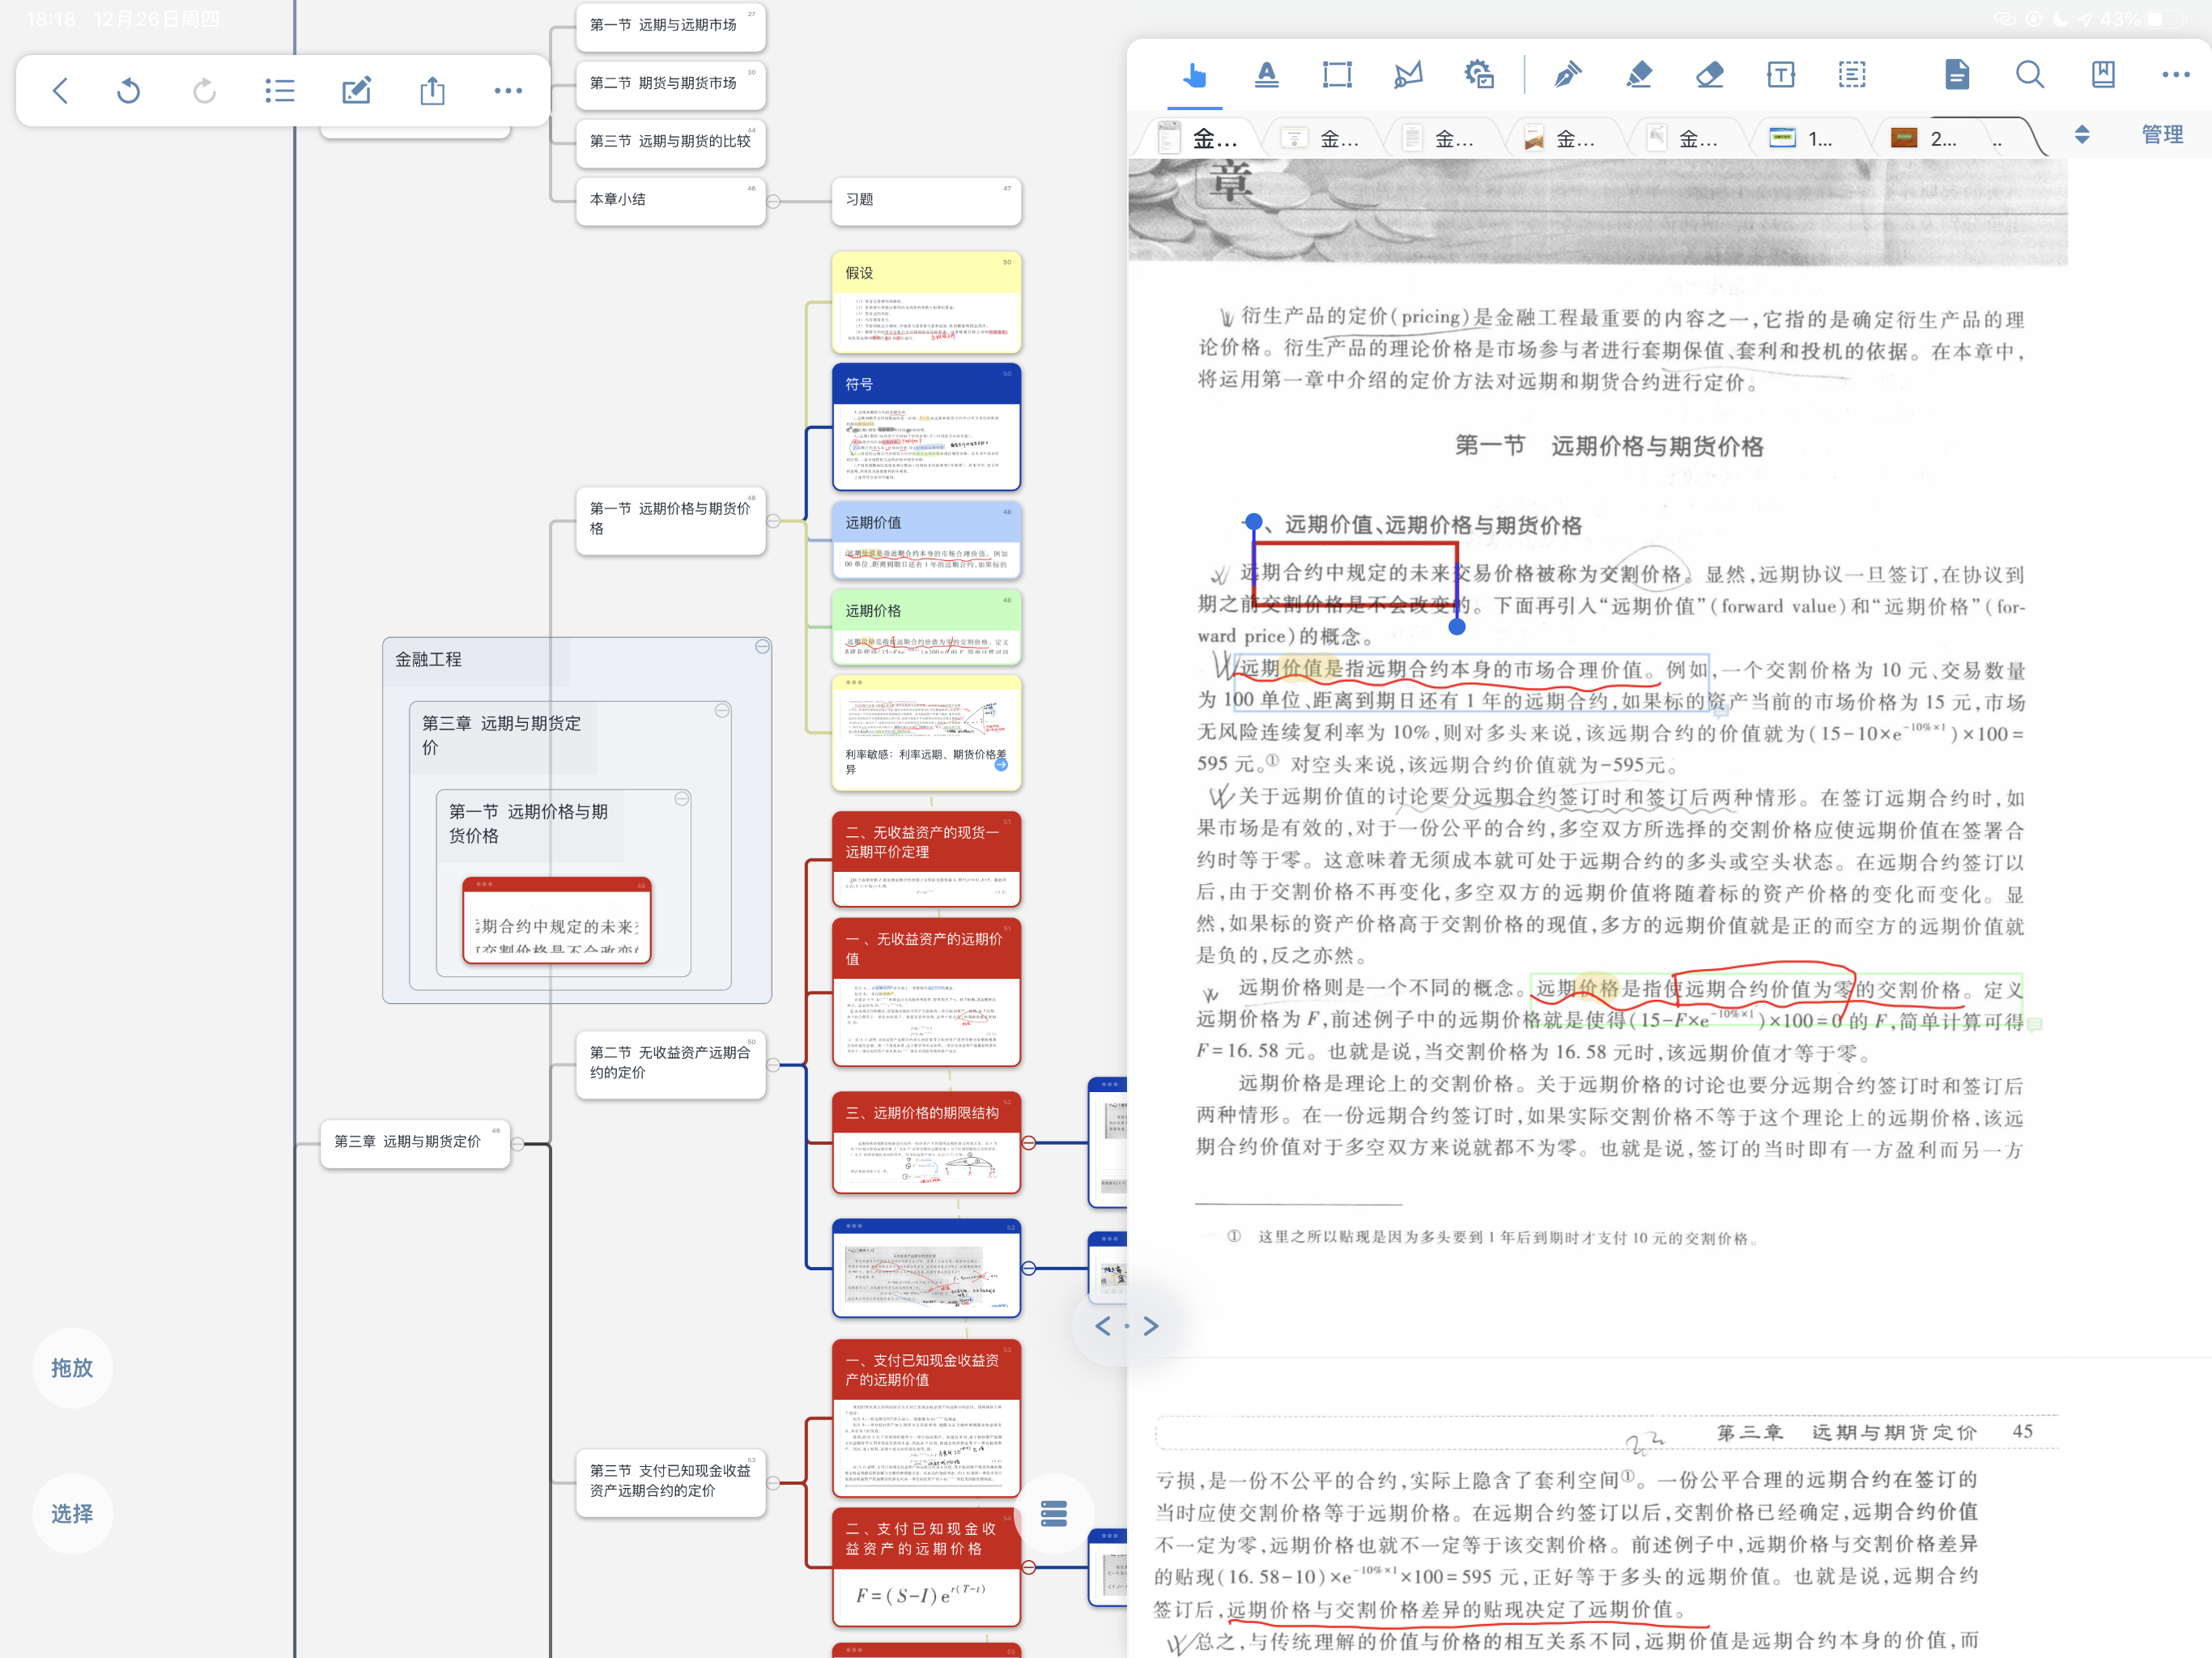Open the bookmark panel icon

point(2102,75)
